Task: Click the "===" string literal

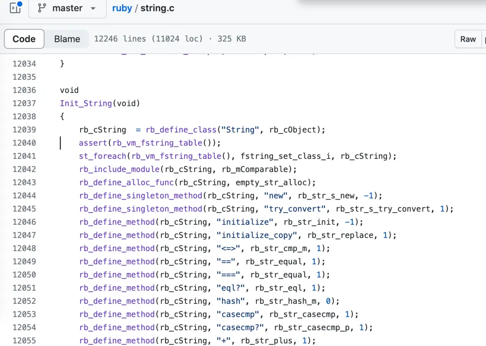Action: pos(228,275)
